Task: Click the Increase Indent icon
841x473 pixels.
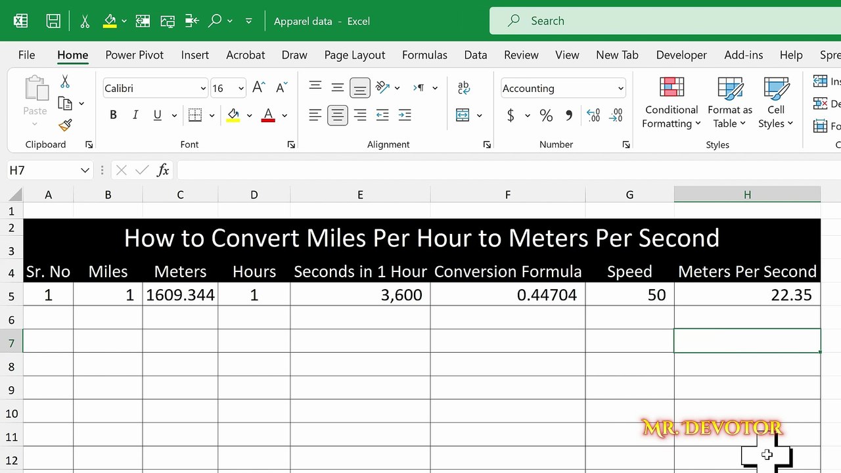Action: (405, 116)
